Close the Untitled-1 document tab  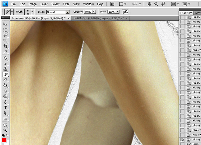127,19
